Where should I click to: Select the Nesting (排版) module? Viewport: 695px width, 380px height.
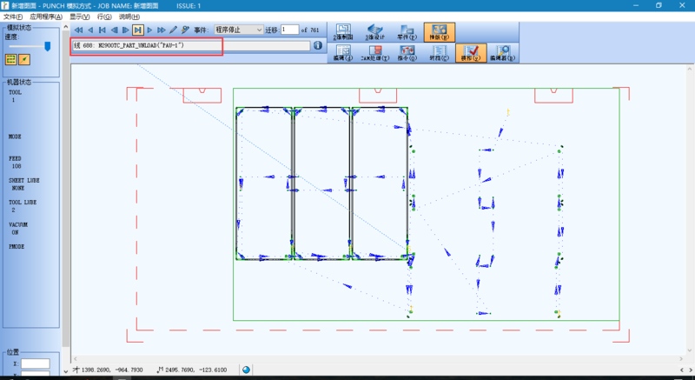coord(439,32)
